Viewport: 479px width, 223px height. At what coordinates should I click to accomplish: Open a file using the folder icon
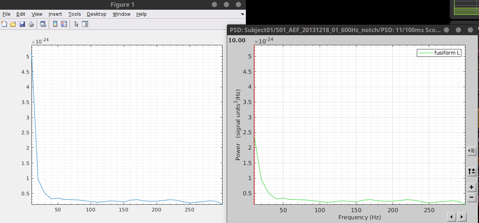[13, 24]
